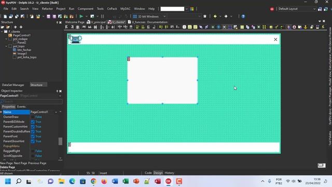Collapse the F_cliente tree node

(2, 32)
